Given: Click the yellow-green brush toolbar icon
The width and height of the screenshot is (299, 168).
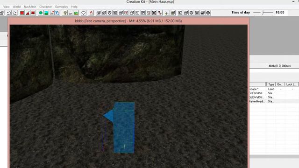Looking at the screenshot, I should [167, 13].
